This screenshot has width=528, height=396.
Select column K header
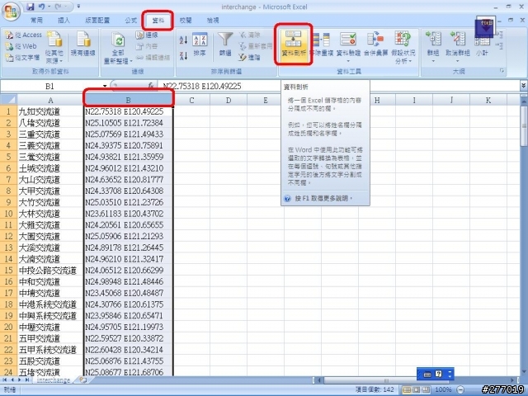click(x=488, y=100)
